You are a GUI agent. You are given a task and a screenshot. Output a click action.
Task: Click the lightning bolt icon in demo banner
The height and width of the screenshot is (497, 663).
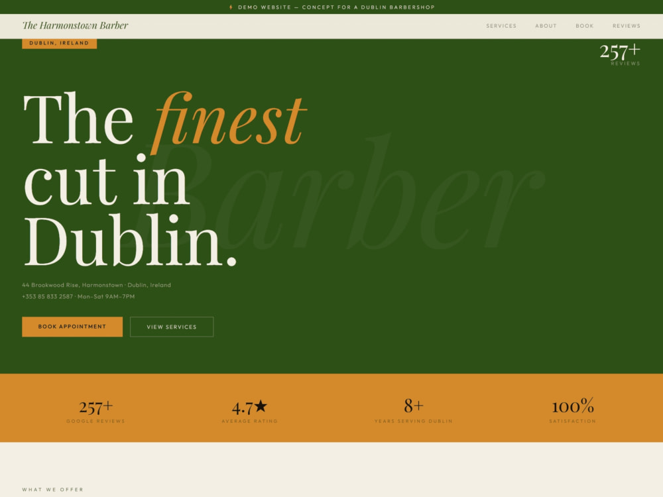(231, 7)
